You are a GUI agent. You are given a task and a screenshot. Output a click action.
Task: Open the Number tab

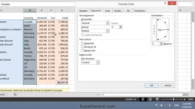click(83, 11)
